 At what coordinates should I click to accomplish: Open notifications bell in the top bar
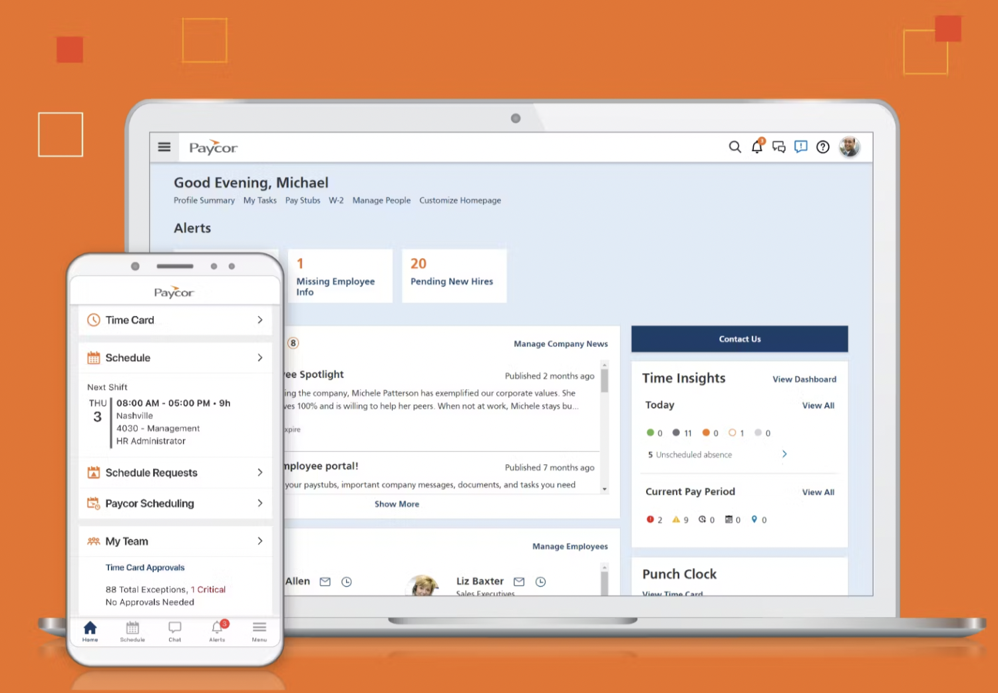(757, 146)
